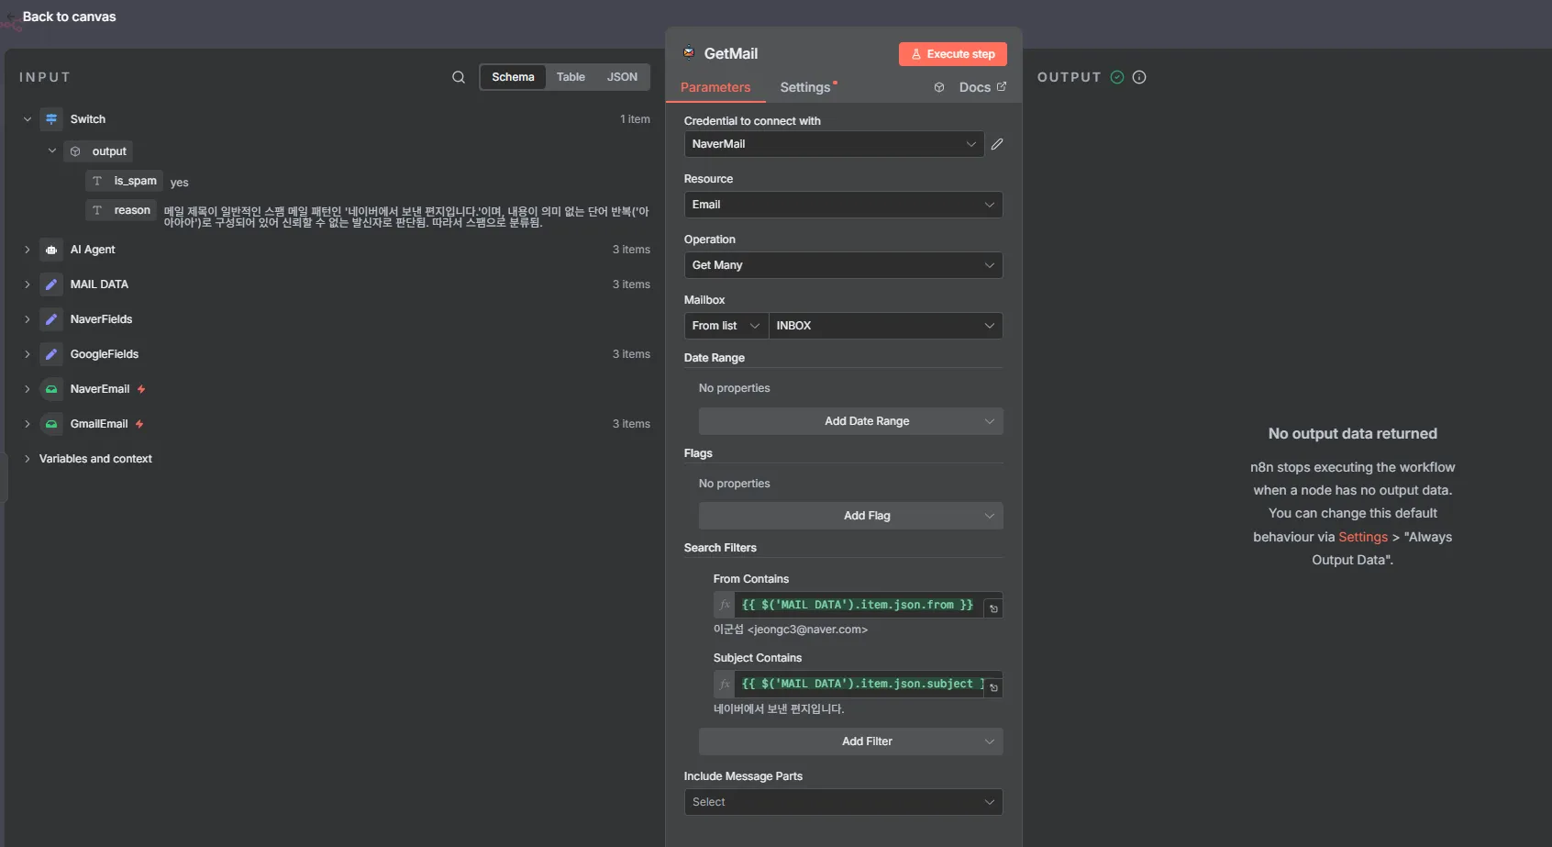Screen dimensions: 1552x847
Task: Open the Include Message Parts dropdown
Action: [842, 802]
